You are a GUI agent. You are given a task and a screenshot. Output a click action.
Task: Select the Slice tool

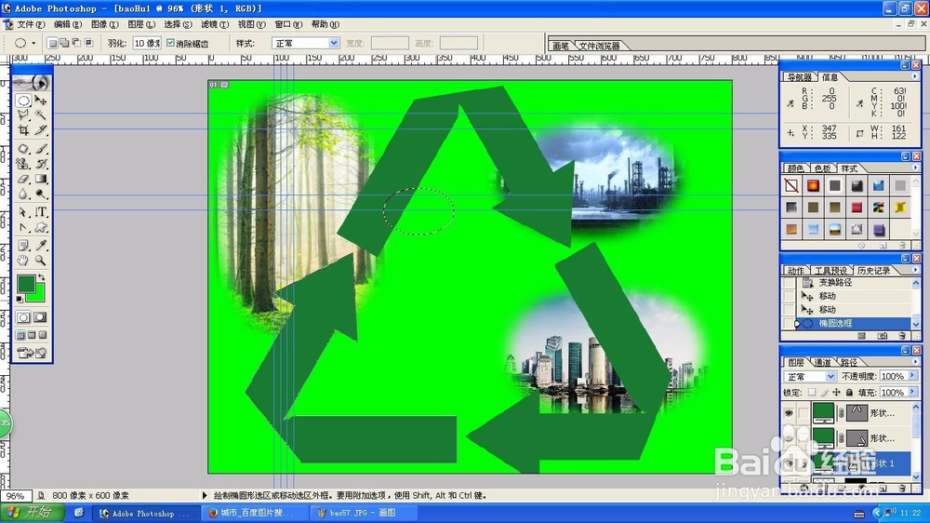click(x=40, y=129)
